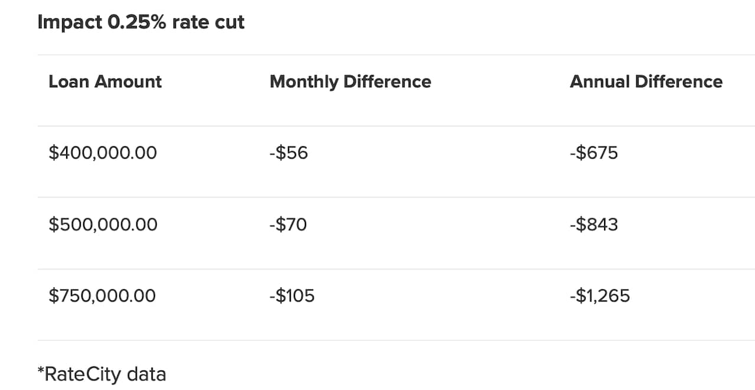Screen dimensions: 755x390
Task: Select the $400,000.00 loan amount cell
Action: (103, 153)
